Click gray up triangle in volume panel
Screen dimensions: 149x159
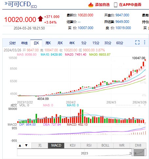(139, 105)
